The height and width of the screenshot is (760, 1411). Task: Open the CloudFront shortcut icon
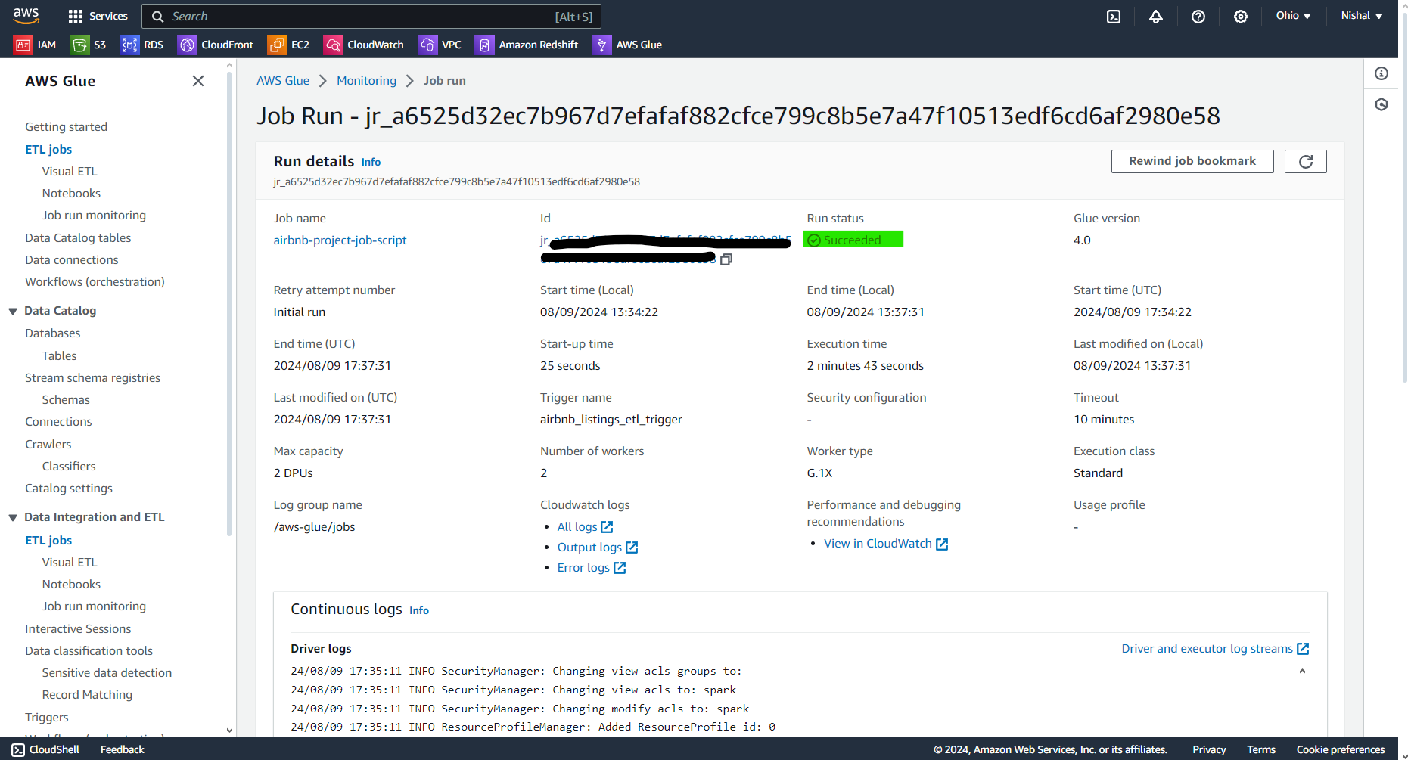click(187, 45)
